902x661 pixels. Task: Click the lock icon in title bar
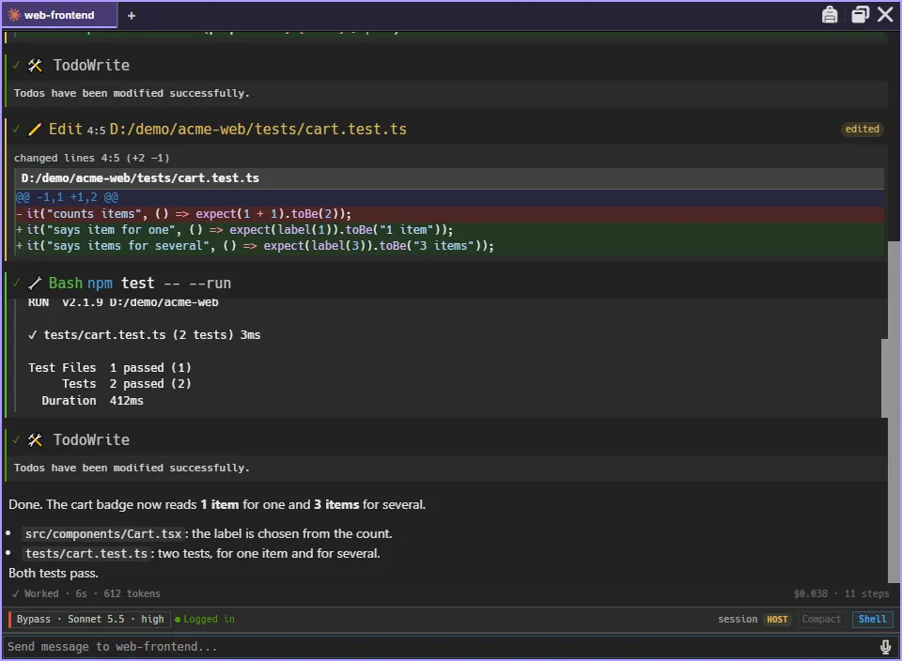pyautogui.click(x=829, y=14)
